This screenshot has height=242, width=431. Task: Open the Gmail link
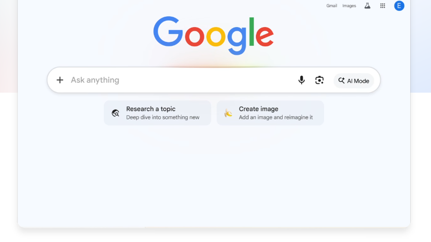(x=331, y=6)
